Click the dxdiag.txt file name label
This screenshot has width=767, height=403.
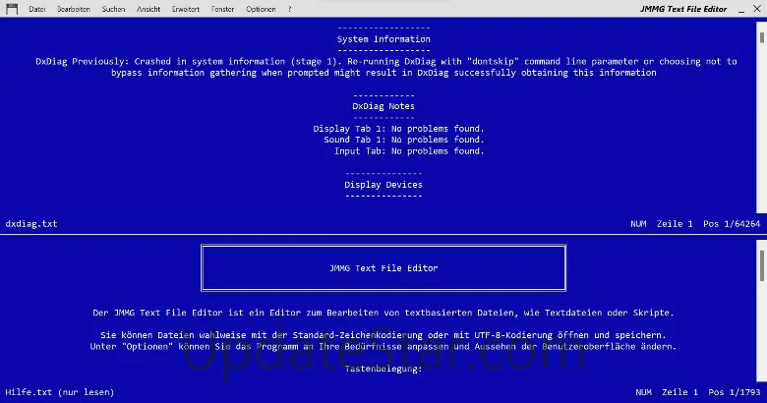(x=31, y=224)
